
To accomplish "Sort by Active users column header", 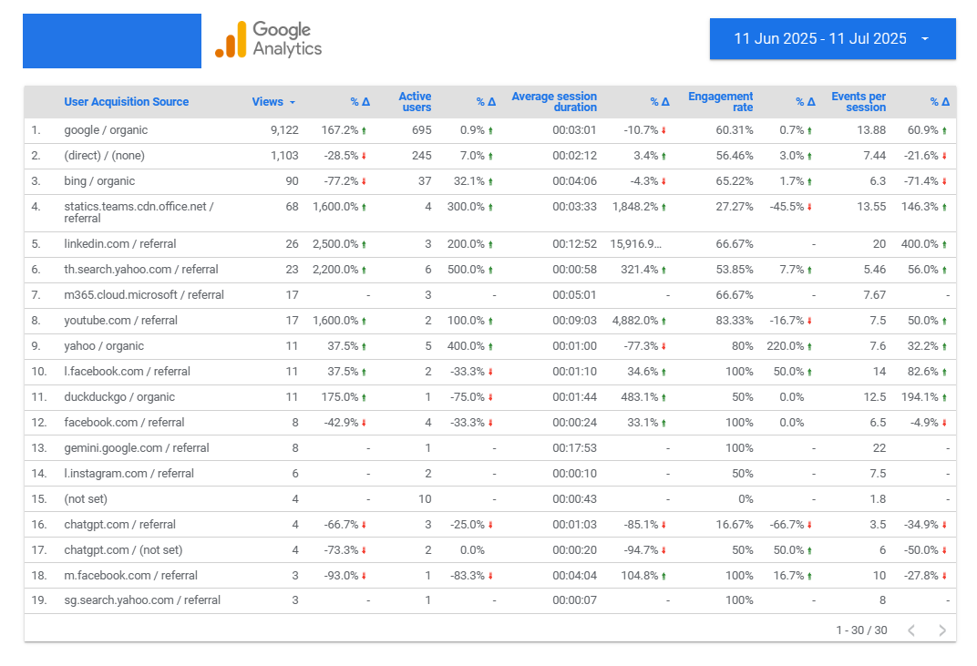I will pyautogui.click(x=415, y=101).
